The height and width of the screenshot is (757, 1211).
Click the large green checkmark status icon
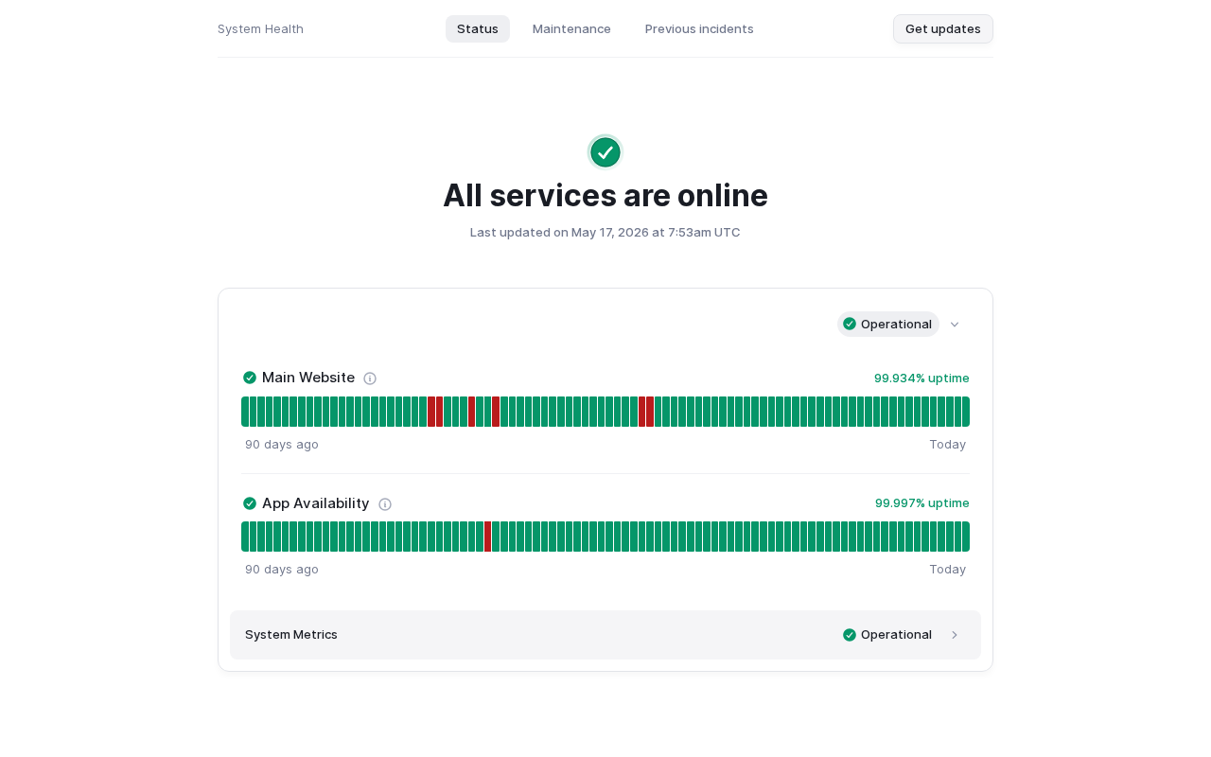point(605,152)
